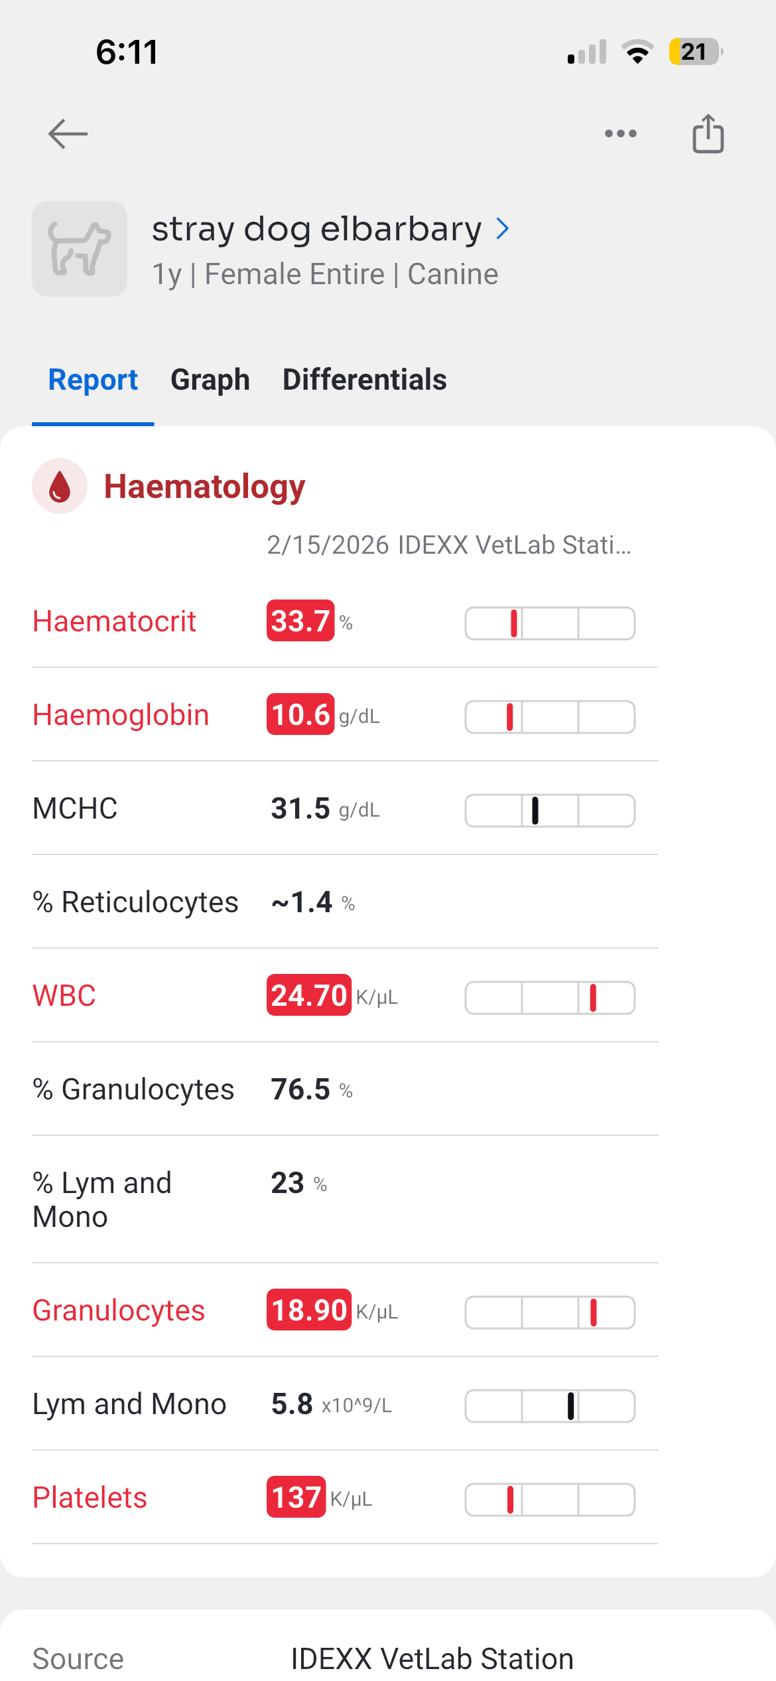776x1681 pixels.
Task: Tap the Haematocrit 33.7 result value
Action: pos(300,621)
